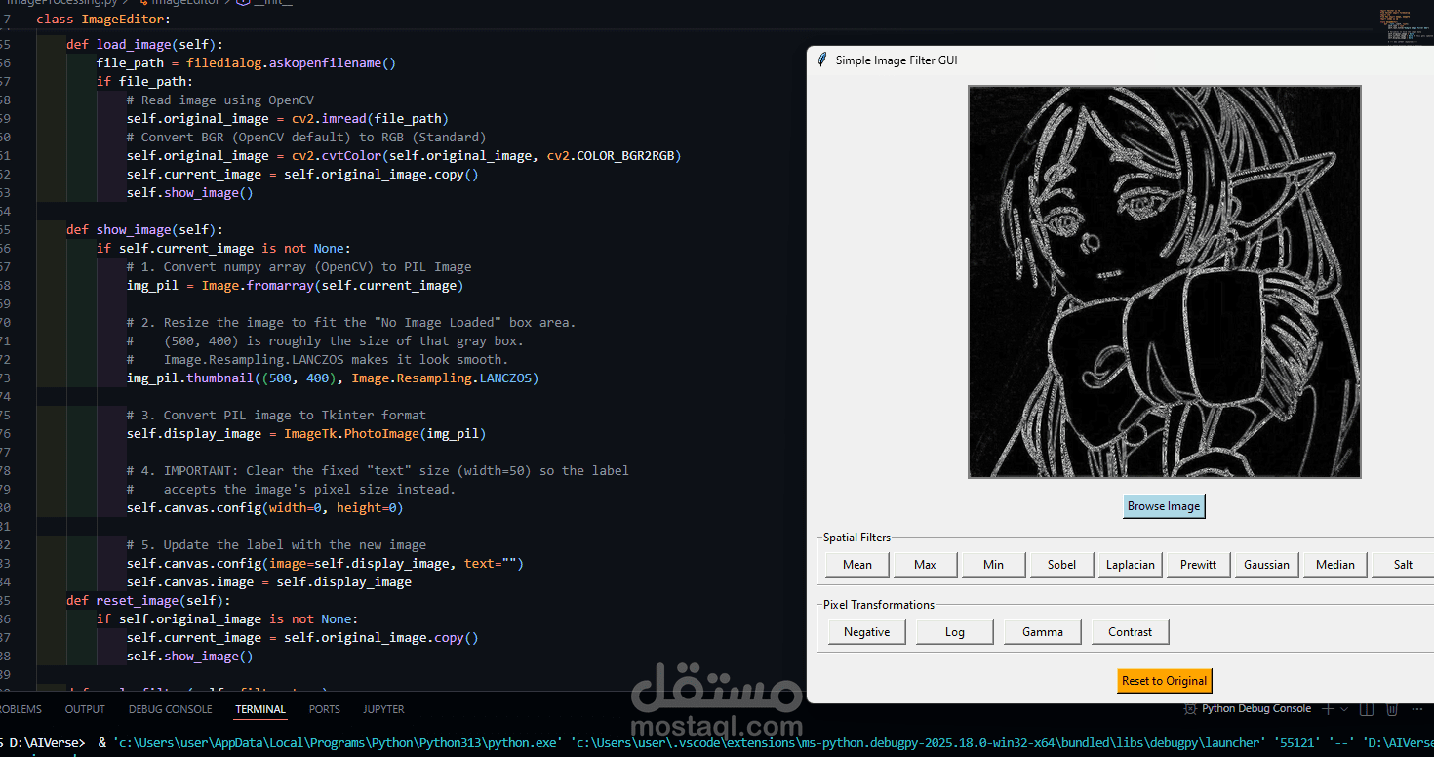Apply the Min spatial filter
1434x757 pixels.
click(x=993, y=565)
